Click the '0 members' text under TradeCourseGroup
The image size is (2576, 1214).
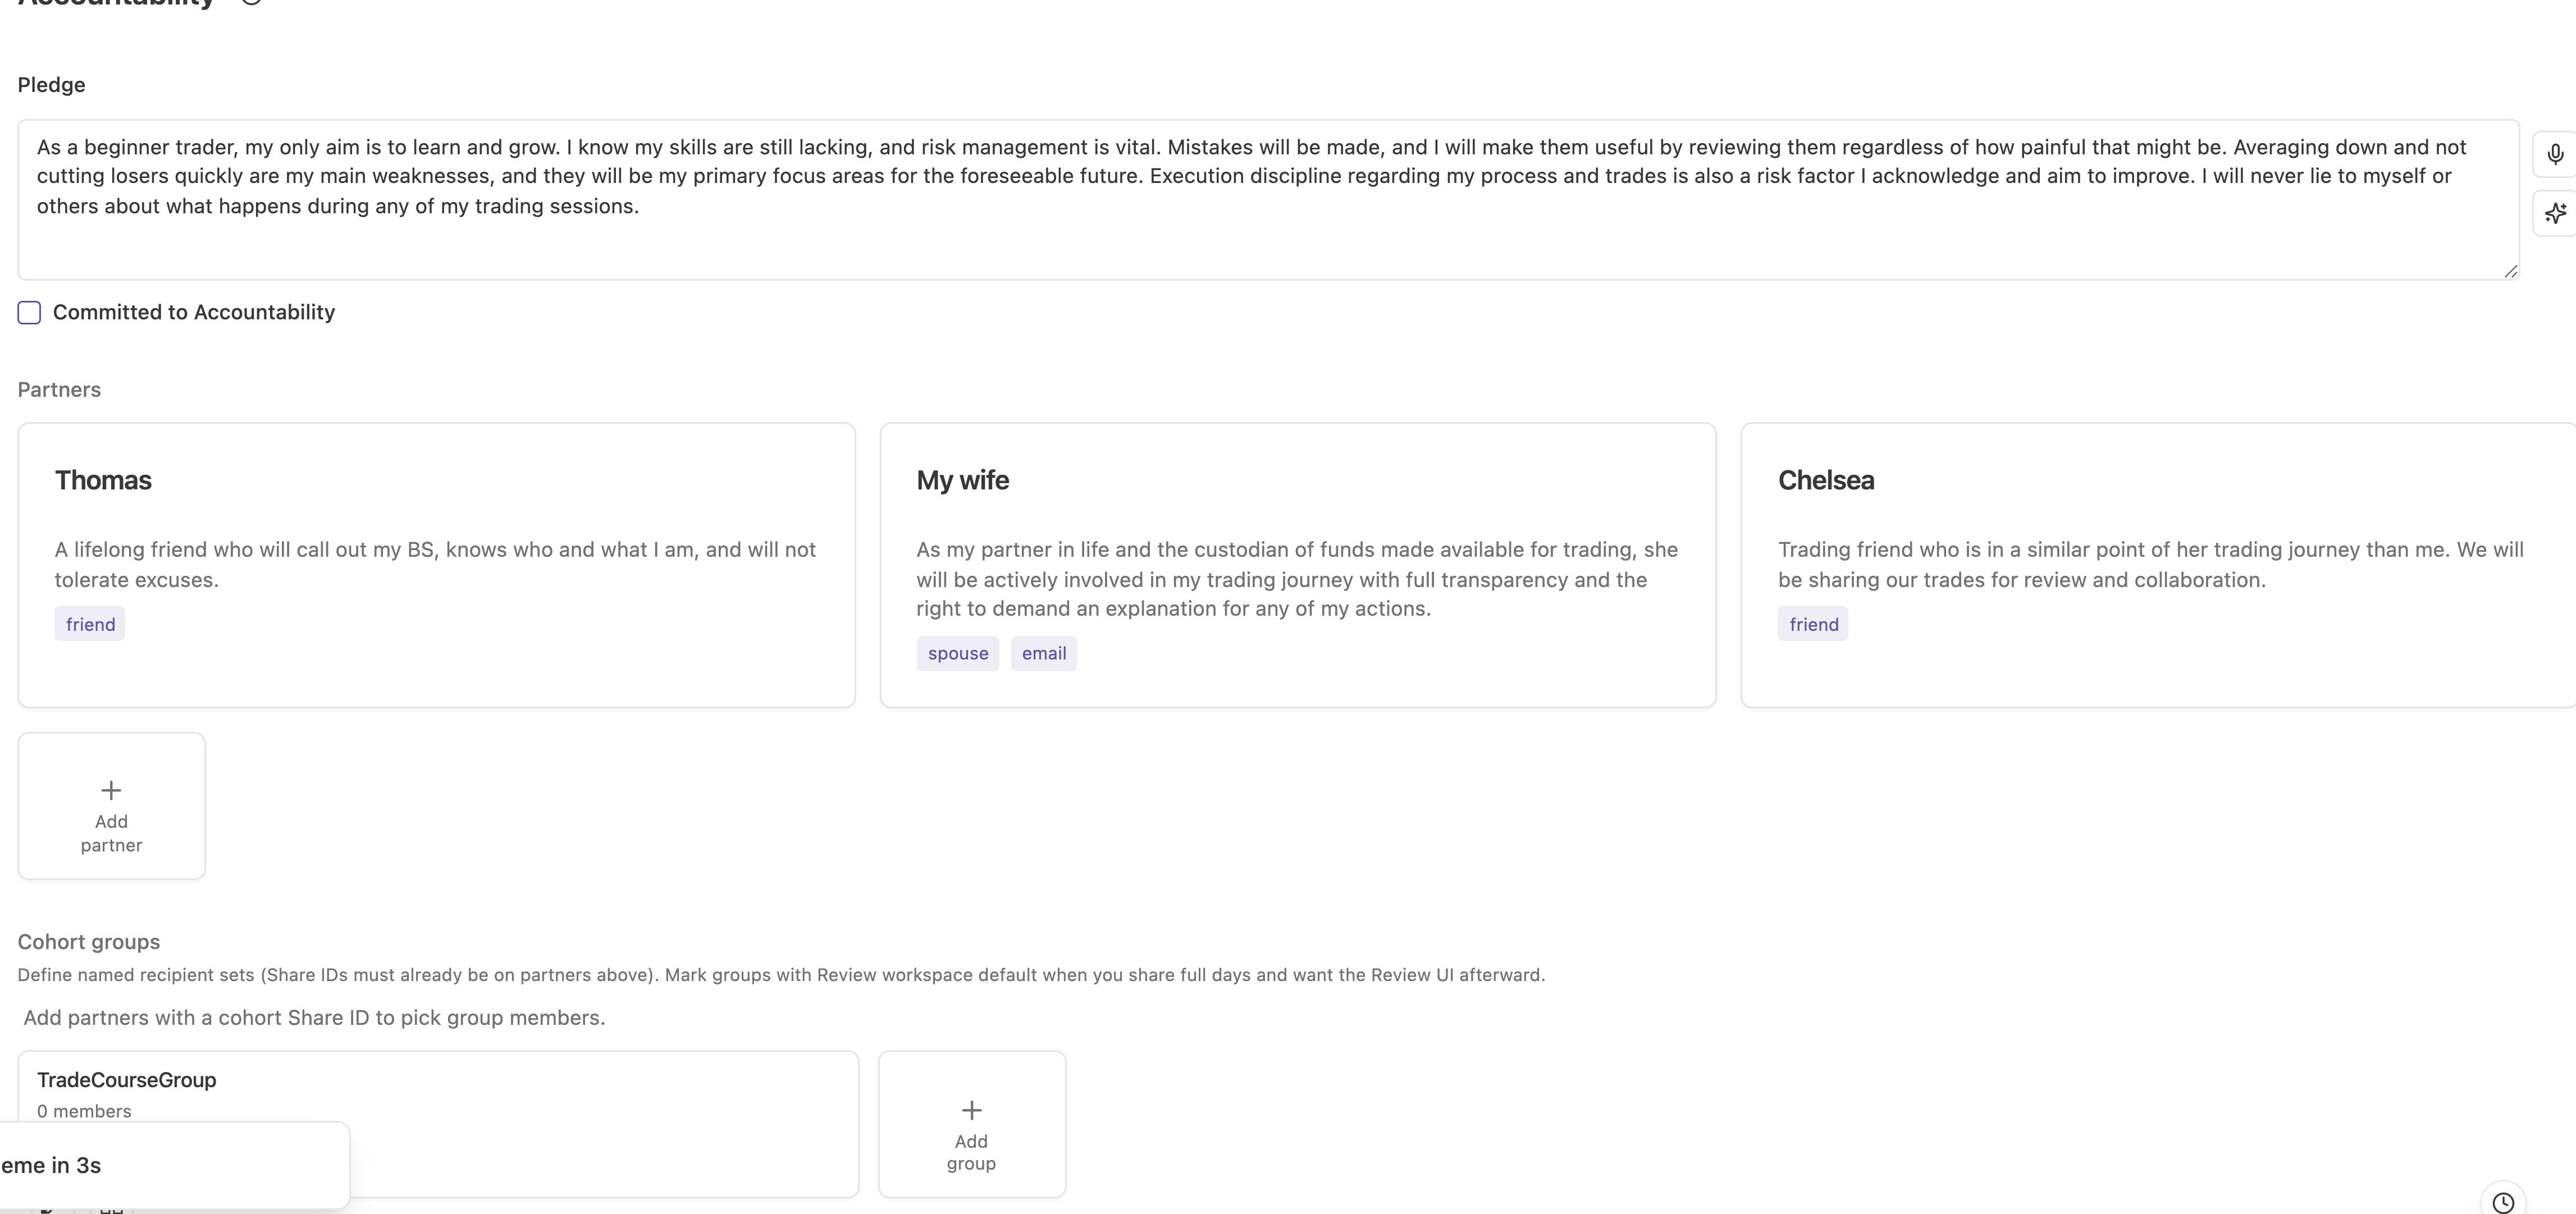[84, 1111]
